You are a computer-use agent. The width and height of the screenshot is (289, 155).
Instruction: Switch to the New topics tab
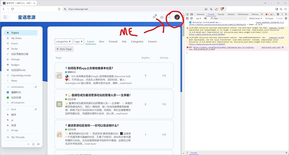point(101,41)
